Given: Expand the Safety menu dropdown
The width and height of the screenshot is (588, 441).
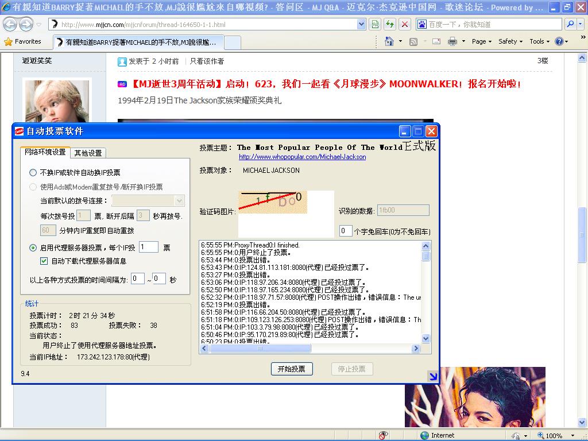Looking at the screenshot, I should [510, 41].
